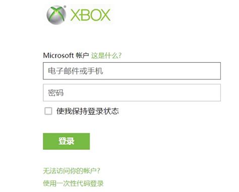Tick the keep-me-signed-in checkbox square

48,111
